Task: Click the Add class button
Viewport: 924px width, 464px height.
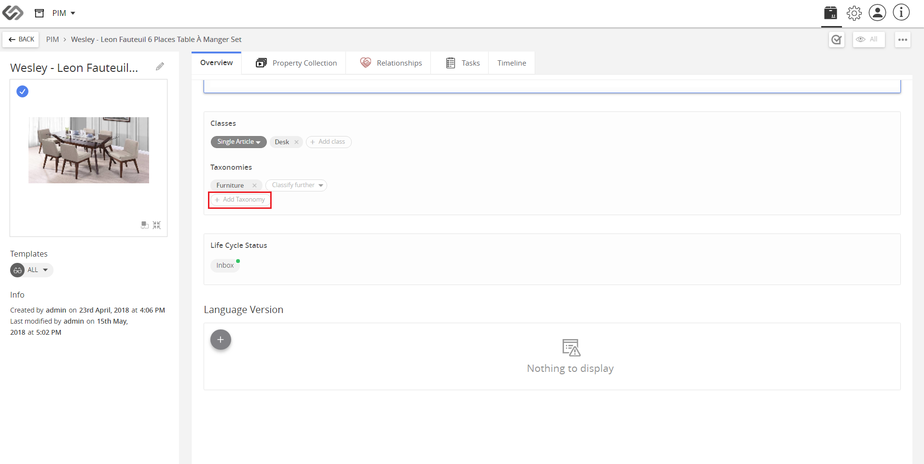Action: click(x=329, y=142)
